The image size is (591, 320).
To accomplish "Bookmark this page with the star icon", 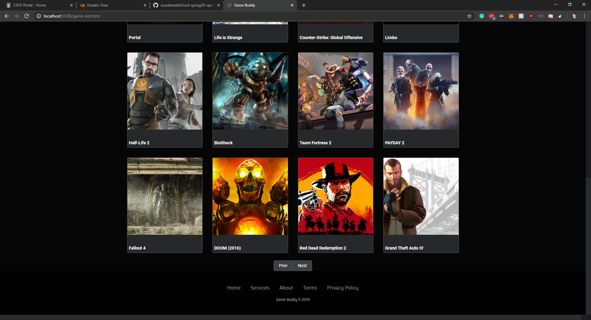I will tap(469, 16).
